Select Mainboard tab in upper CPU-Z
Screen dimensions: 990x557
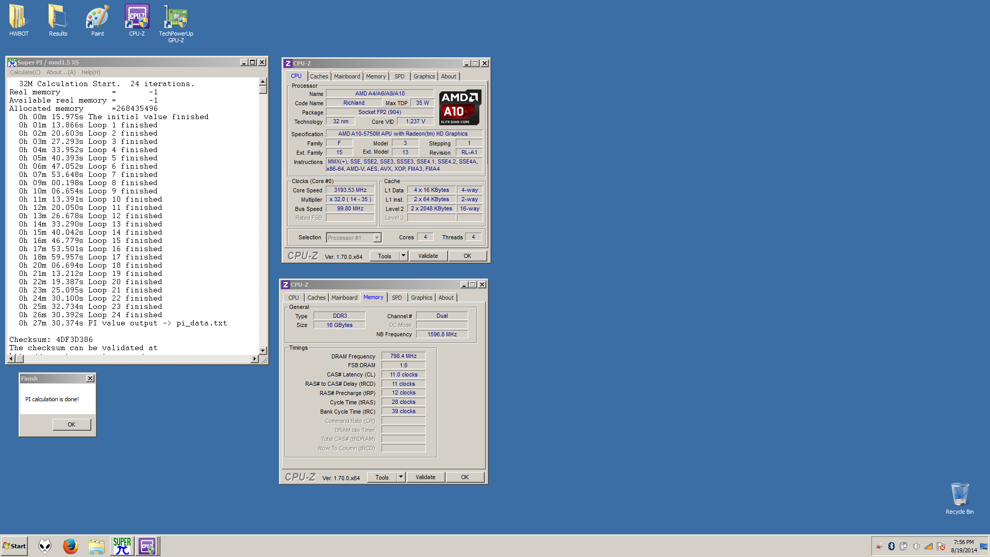click(x=347, y=76)
